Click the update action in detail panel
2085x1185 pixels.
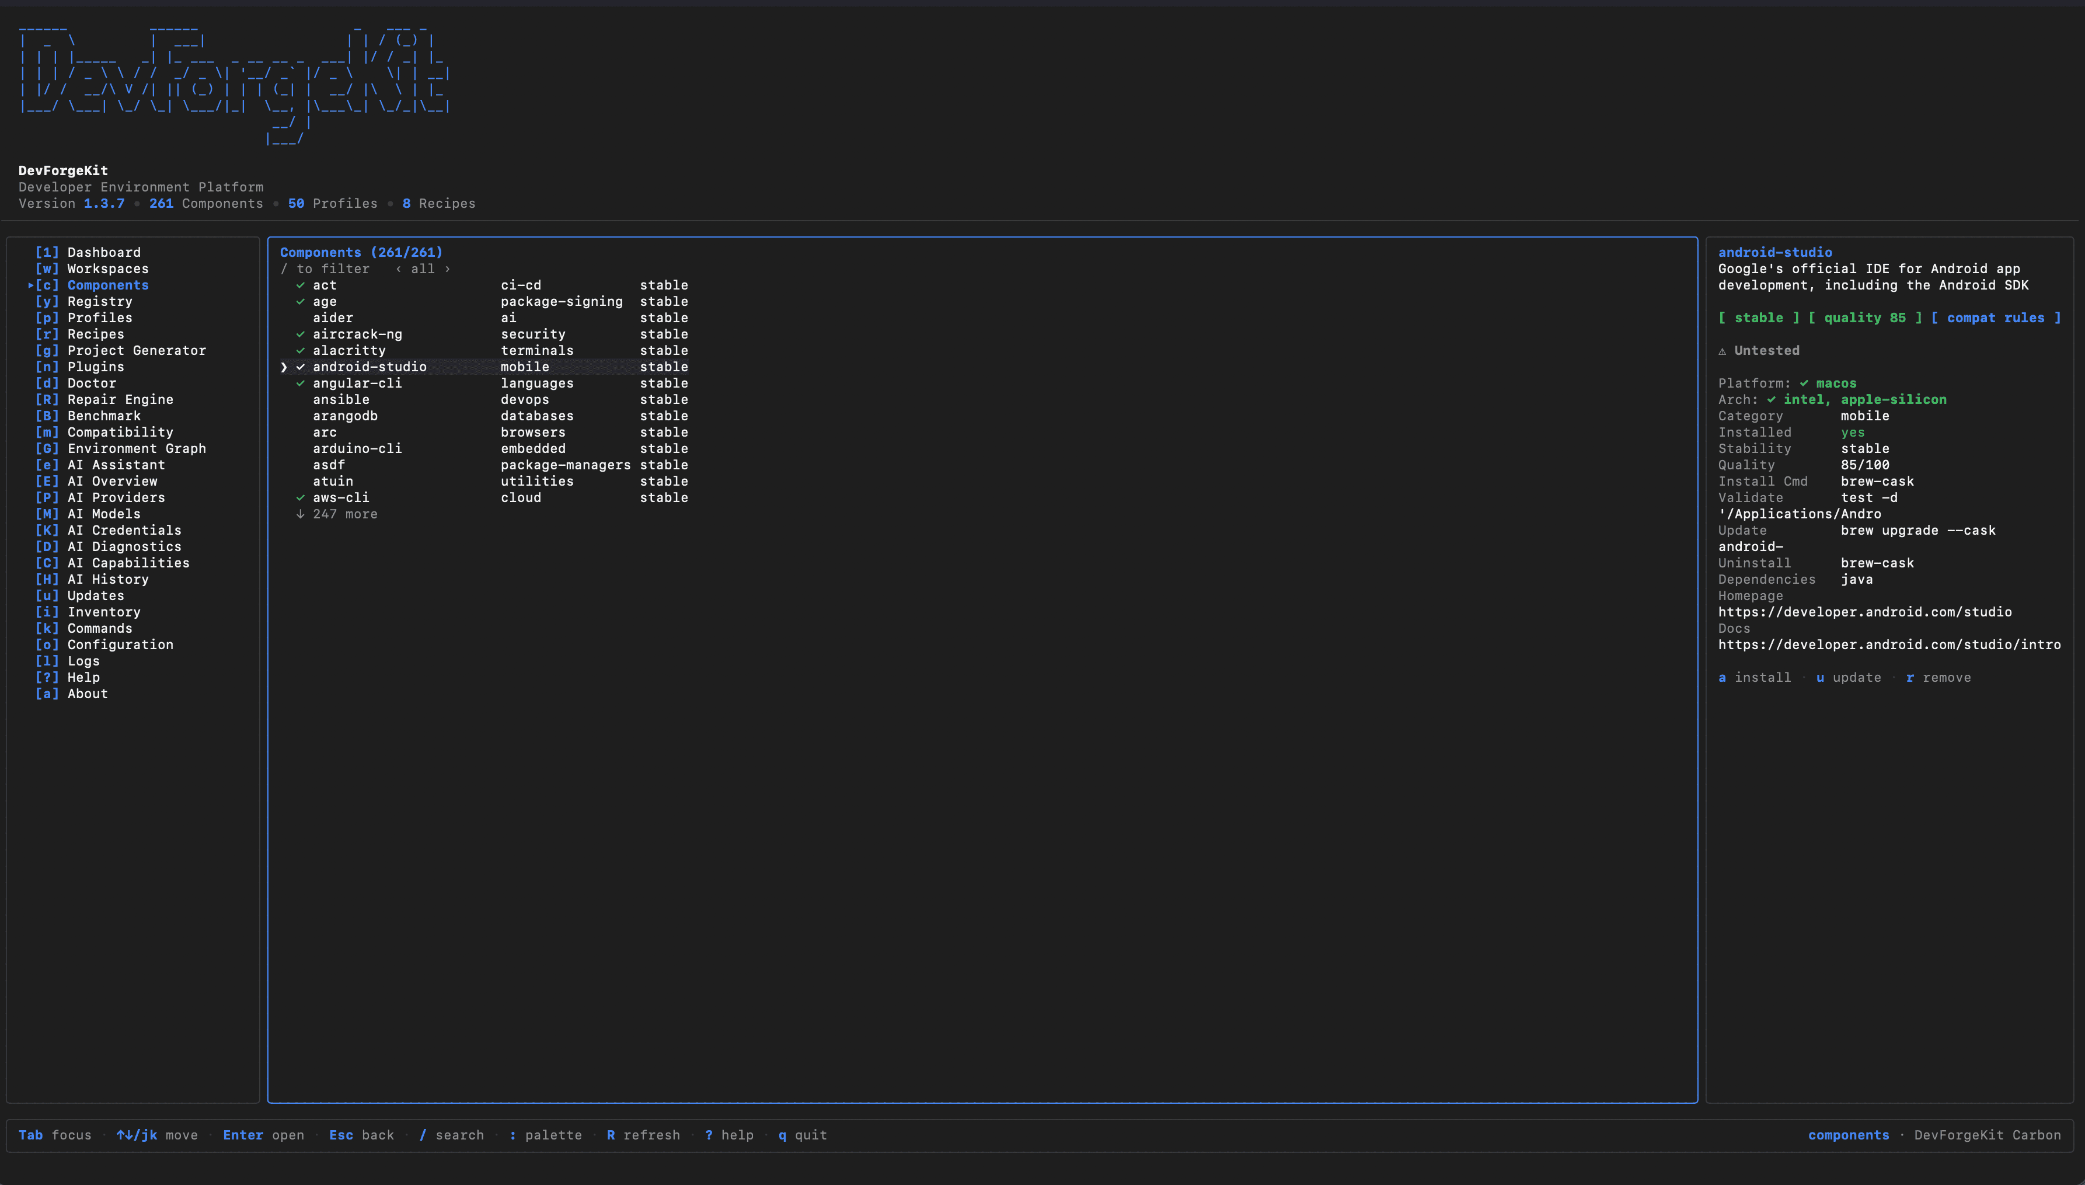(1849, 677)
